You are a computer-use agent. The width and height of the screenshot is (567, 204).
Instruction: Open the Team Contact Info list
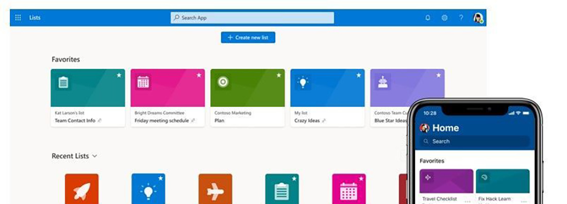coord(75,121)
